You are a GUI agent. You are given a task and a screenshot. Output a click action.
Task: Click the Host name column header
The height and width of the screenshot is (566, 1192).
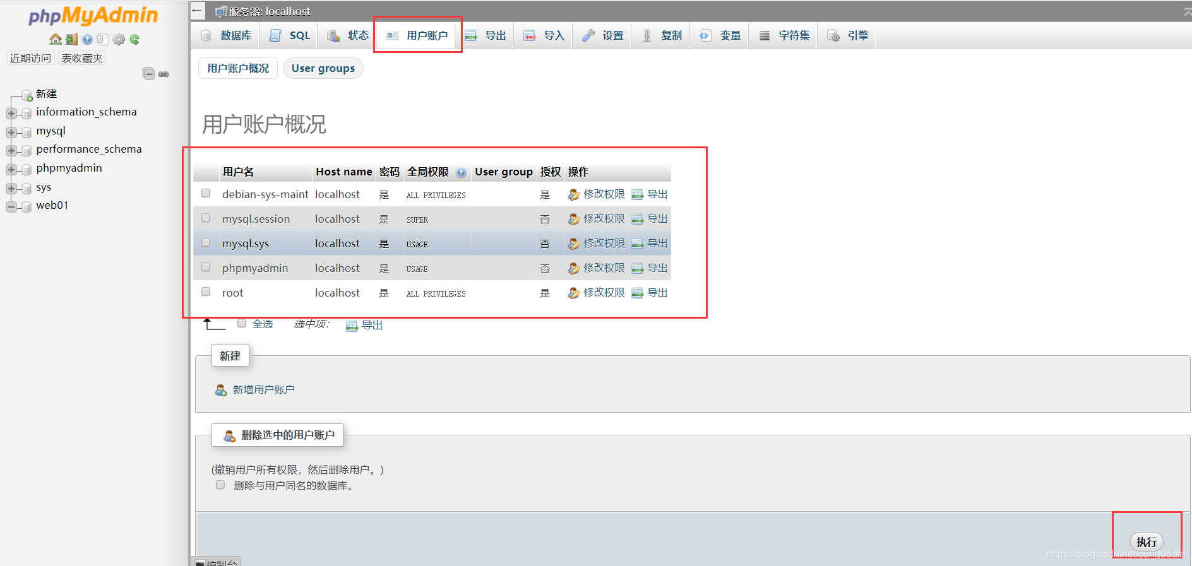point(344,172)
